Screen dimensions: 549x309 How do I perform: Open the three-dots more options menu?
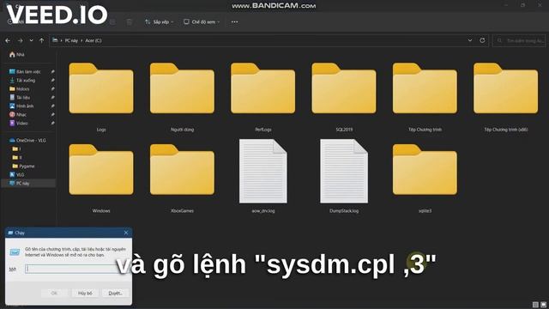234,21
